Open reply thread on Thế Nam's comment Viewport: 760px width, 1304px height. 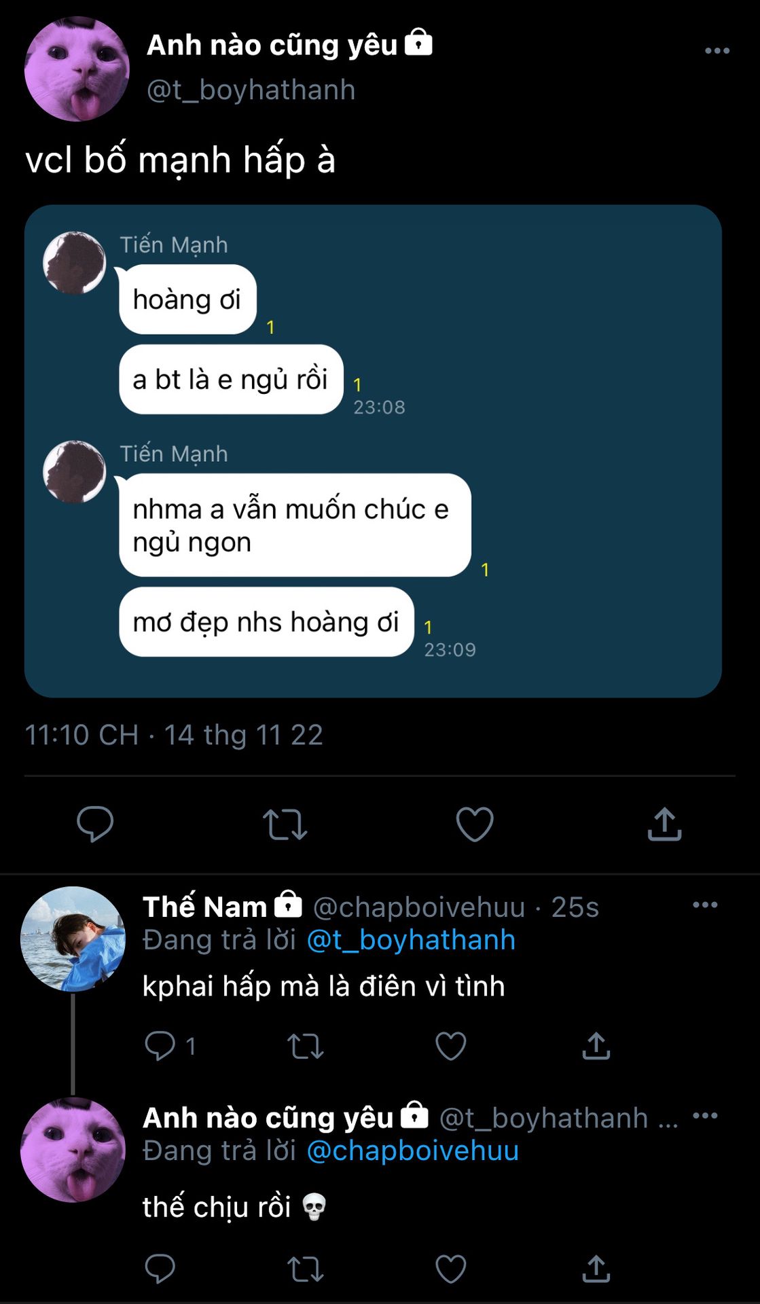[160, 1046]
